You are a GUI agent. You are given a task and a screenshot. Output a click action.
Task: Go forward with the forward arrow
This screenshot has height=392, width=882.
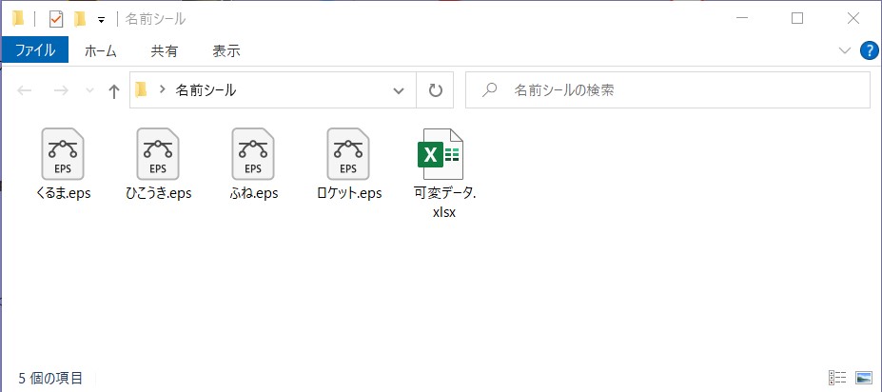[60, 90]
